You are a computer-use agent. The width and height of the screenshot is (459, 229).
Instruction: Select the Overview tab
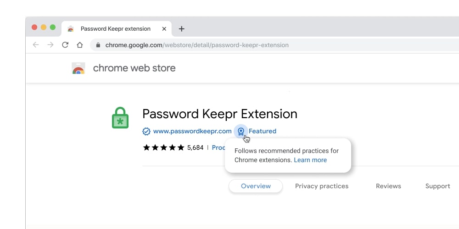click(x=256, y=186)
